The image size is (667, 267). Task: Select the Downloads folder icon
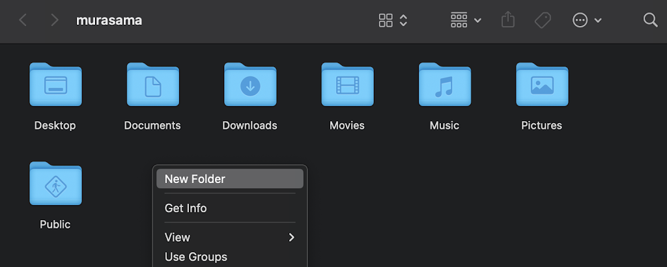(x=250, y=85)
